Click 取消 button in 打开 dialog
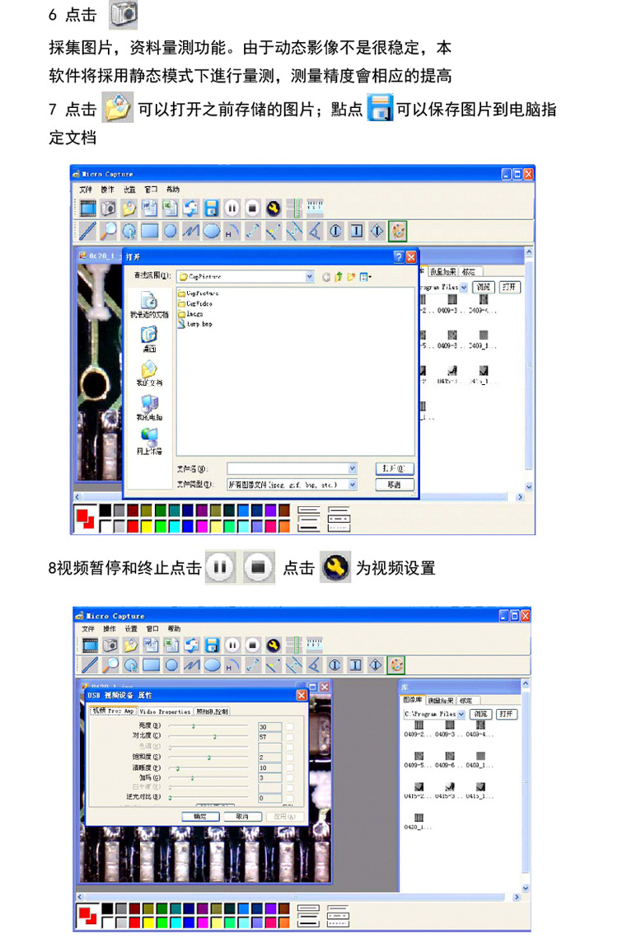 [395, 485]
